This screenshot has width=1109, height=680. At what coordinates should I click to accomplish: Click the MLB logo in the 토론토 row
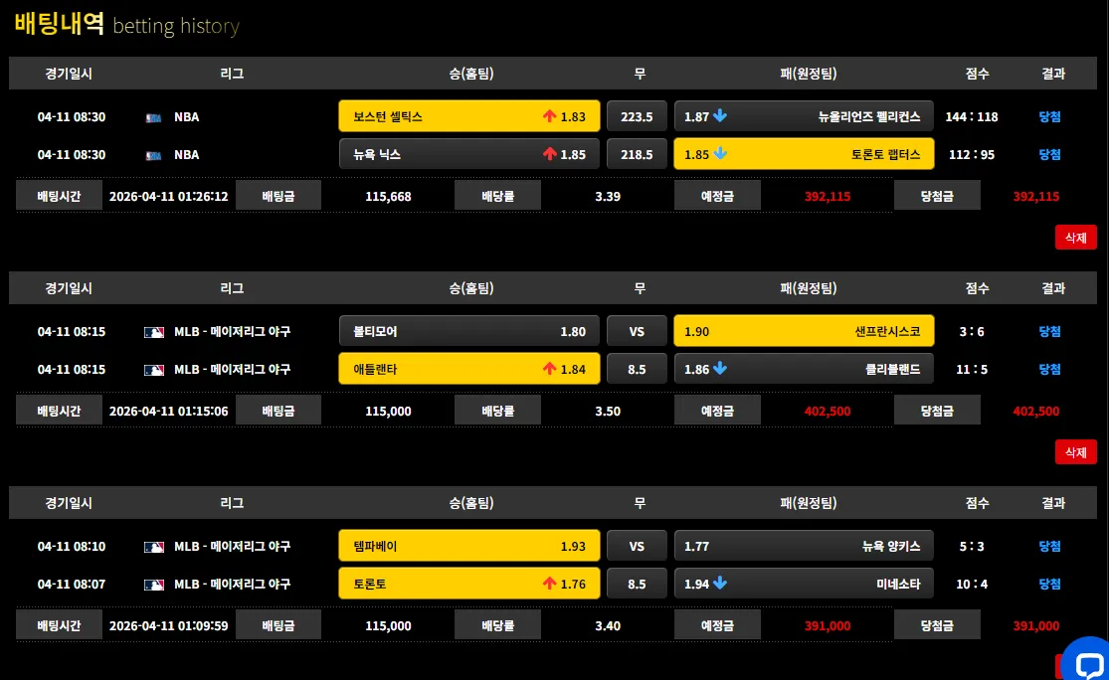(153, 585)
